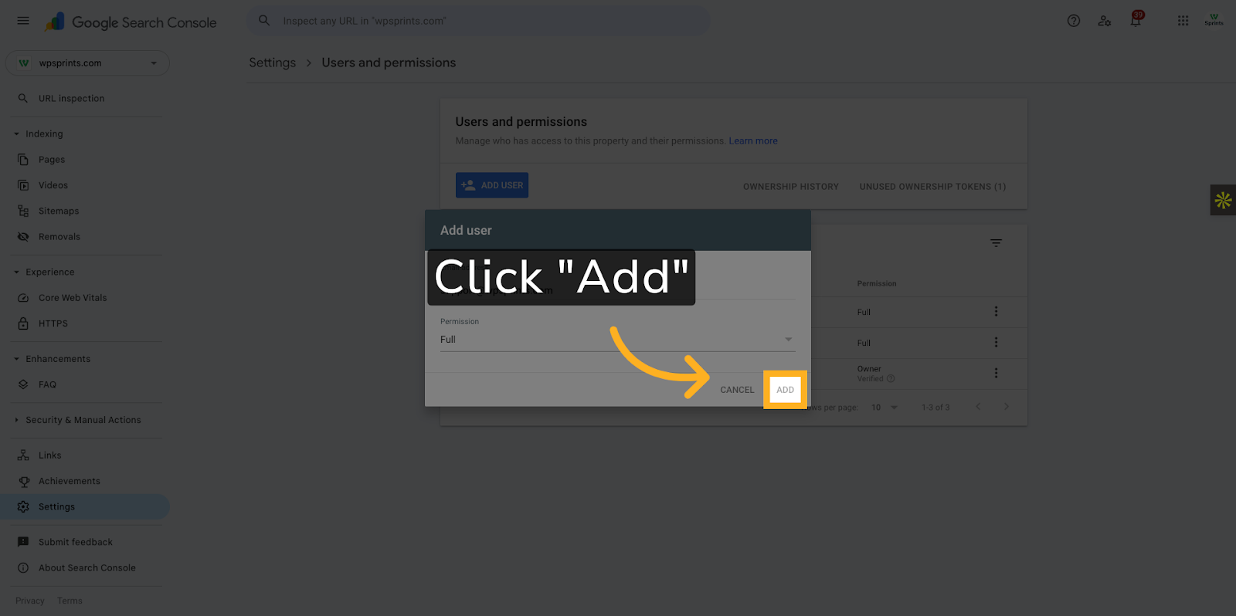Open the notifications bell icon
The height and width of the screenshot is (616, 1236).
[1136, 20]
